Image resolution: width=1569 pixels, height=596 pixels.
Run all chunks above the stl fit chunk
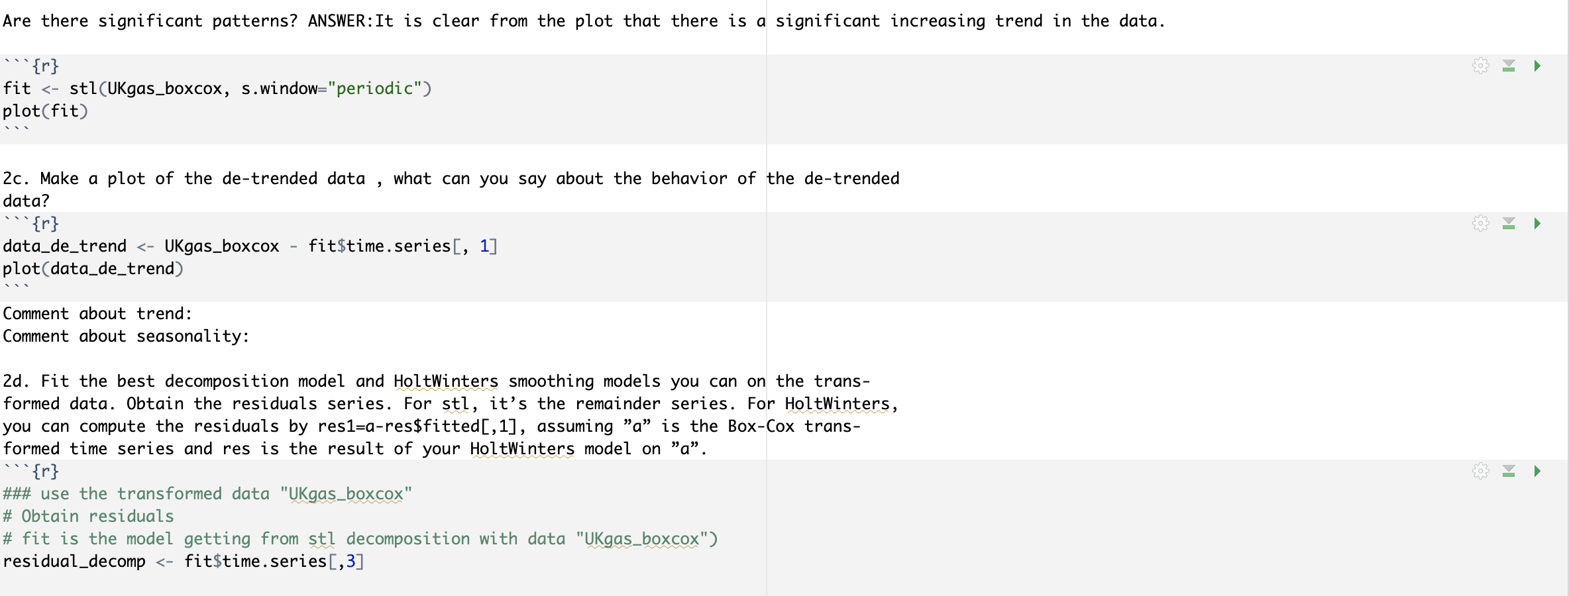point(1510,66)
